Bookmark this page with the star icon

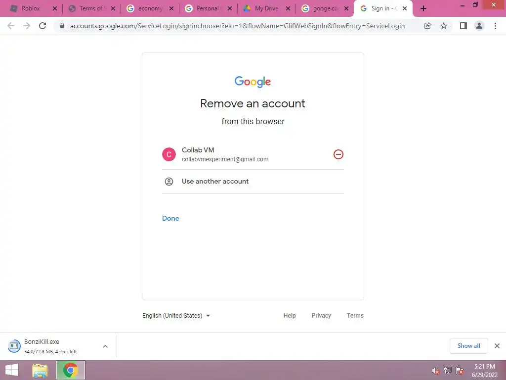(444, 26)
